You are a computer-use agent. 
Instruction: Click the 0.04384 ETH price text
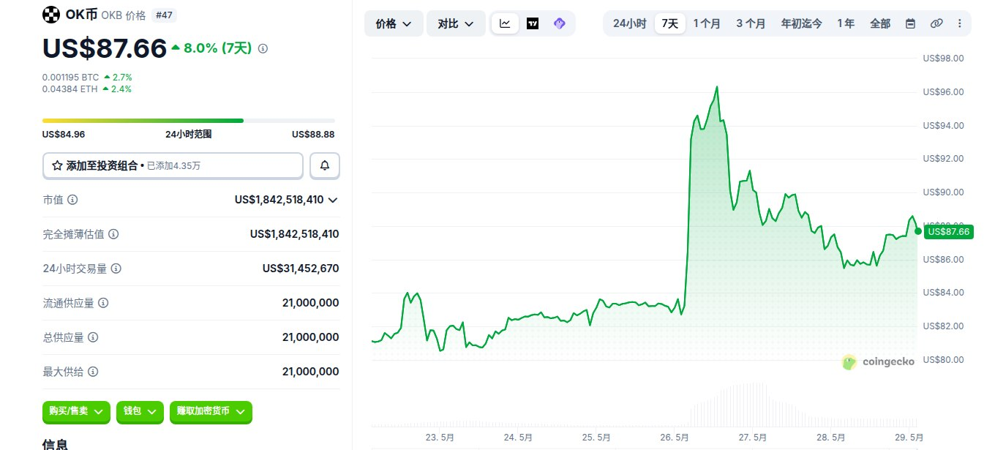pos(70,89)
